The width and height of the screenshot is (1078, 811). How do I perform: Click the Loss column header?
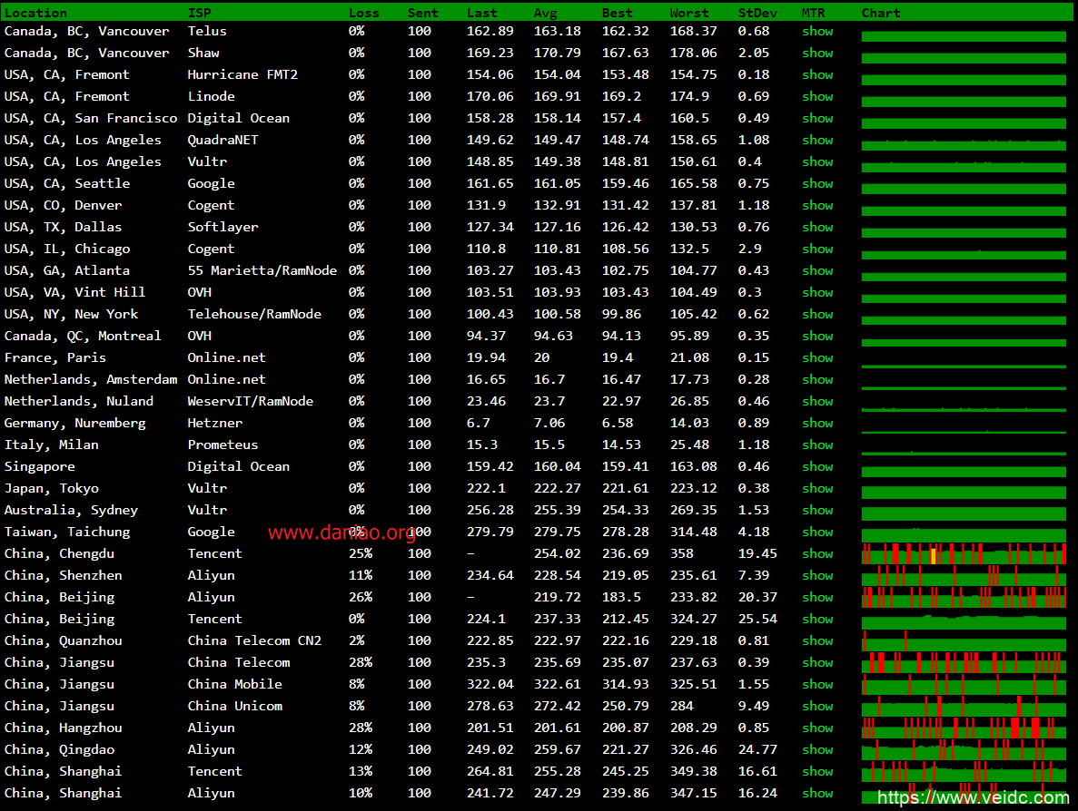click(364, 13)
